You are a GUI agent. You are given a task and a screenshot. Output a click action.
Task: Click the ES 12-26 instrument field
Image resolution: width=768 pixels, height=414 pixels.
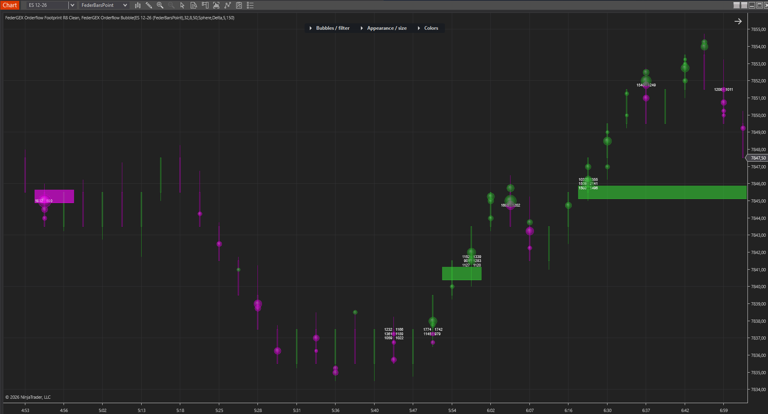coord(47,5)
